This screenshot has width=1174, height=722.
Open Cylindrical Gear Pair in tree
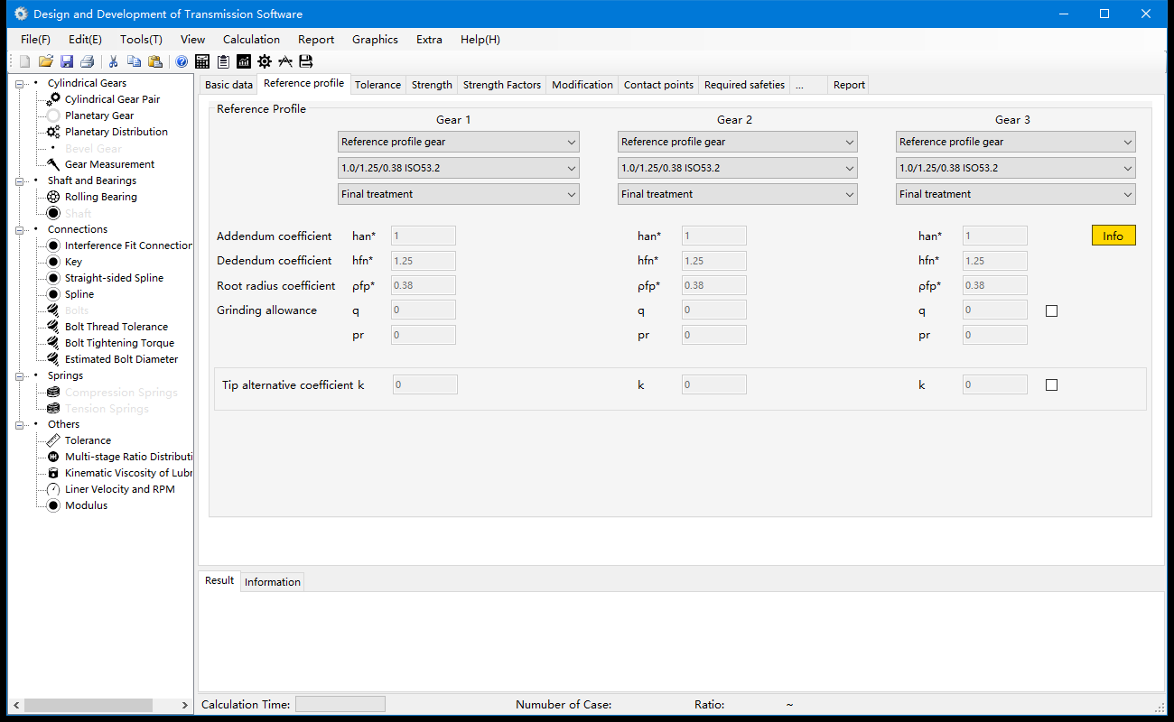(x=112, y=99)
